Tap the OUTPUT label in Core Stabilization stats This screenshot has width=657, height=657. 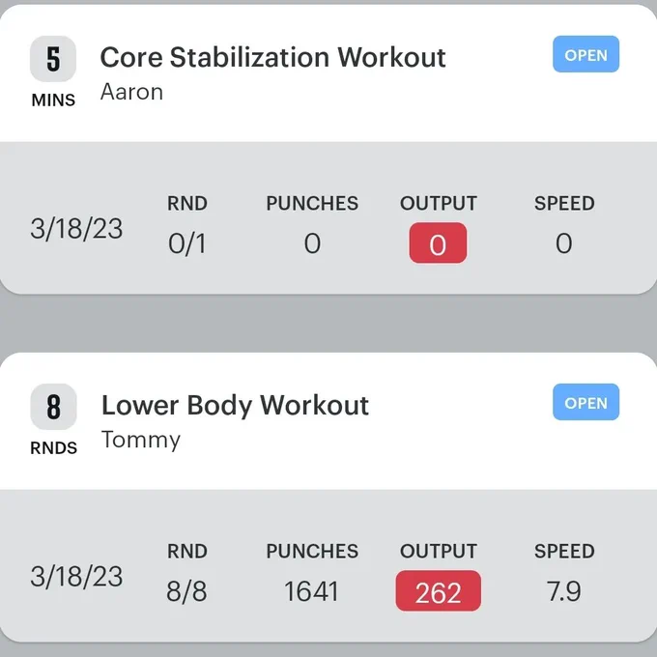pos(439,203)
